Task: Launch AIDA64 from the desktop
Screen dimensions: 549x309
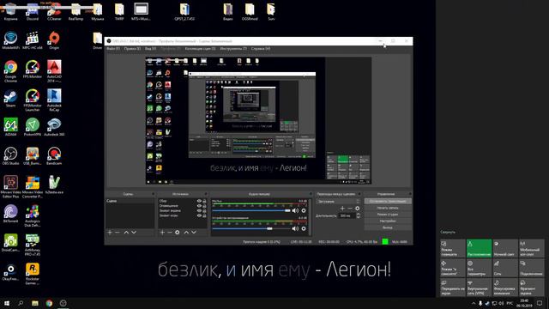Action: tap(10, 127)
